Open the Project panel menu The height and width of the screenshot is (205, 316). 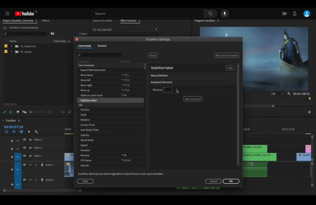[36, 21]
